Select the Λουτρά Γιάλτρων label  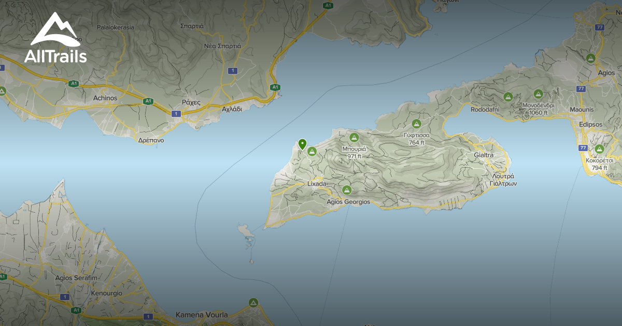click(x=504, y=181)
